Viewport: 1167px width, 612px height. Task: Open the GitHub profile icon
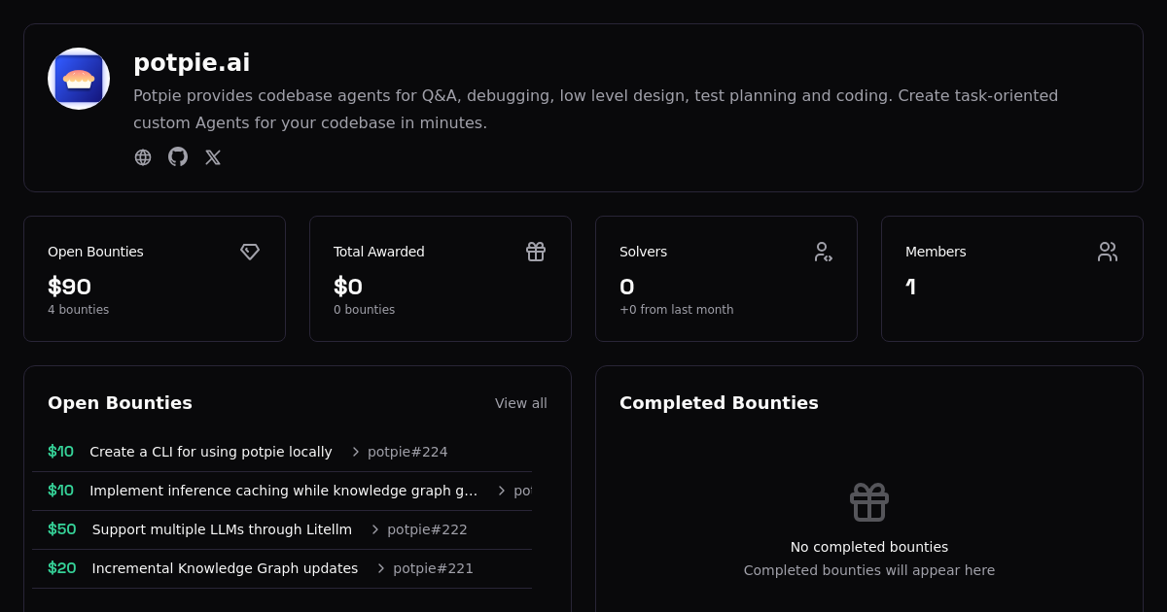coord(178,157)
